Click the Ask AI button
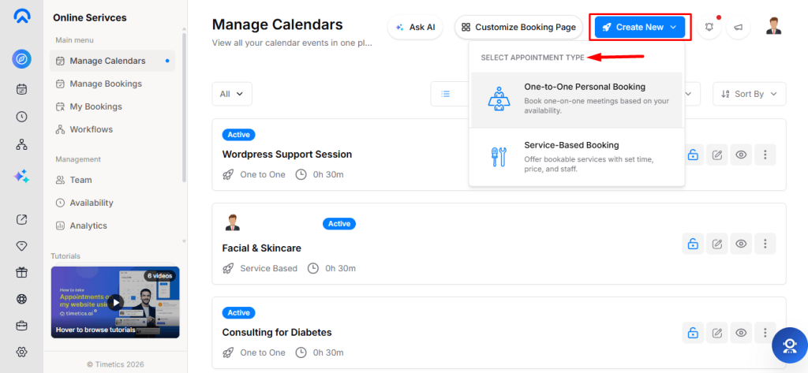Image resolution: width=808 pixels, height=373 pixels. click(415, 28)
